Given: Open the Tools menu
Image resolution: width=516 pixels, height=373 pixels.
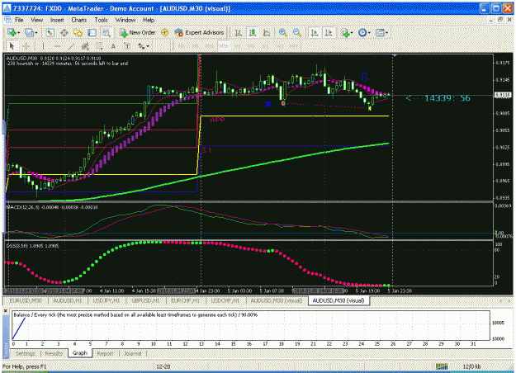Looking at the screenshot, I should [x=101, y=20].
